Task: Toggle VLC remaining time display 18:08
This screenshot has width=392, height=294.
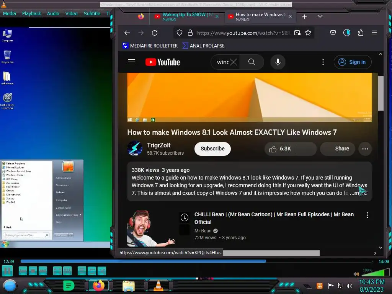Action: pos(384,261)
